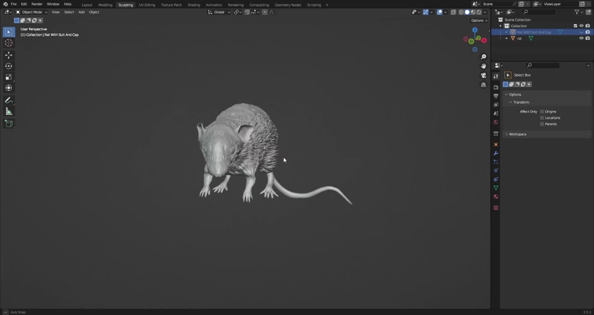Select the Cursor tool in left toolbar
This screenshot has height=315, width=594.
[x=8, y=43]
